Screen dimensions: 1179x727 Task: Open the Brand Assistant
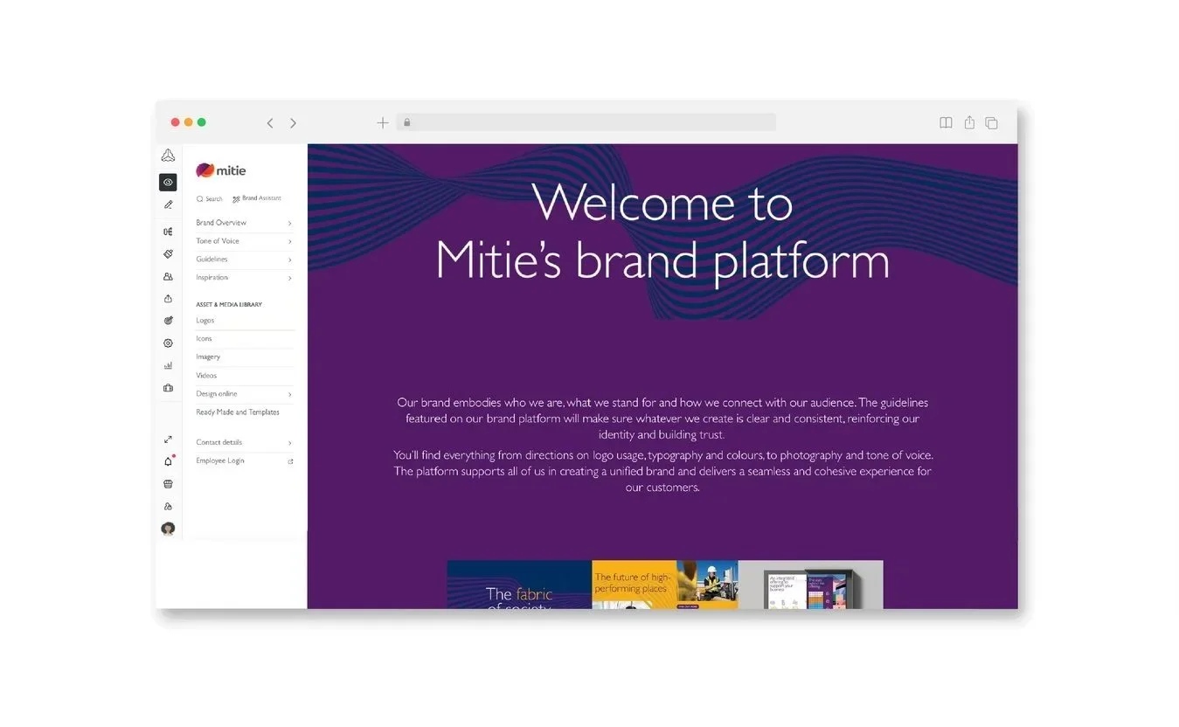click(257, 198)
